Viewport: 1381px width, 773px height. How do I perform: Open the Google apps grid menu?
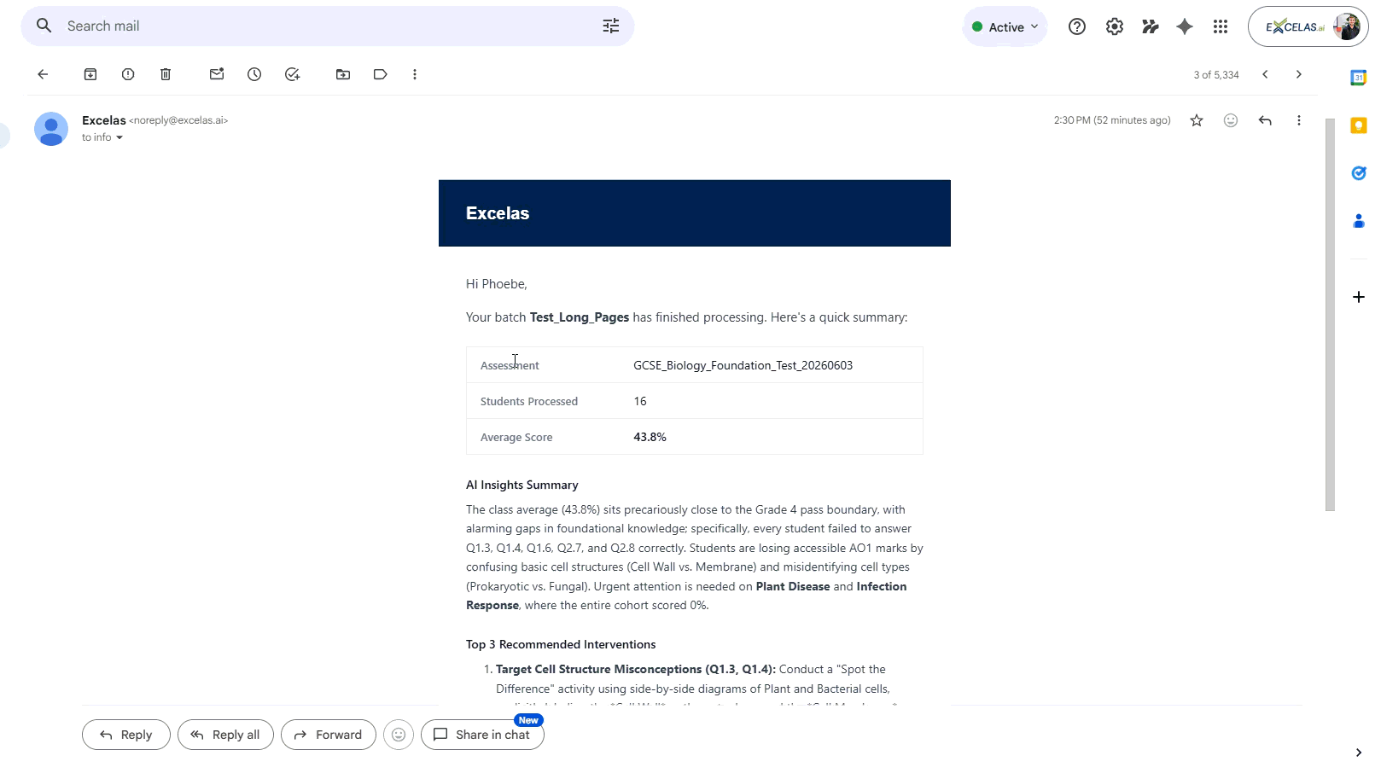(x=1221, y=26)
